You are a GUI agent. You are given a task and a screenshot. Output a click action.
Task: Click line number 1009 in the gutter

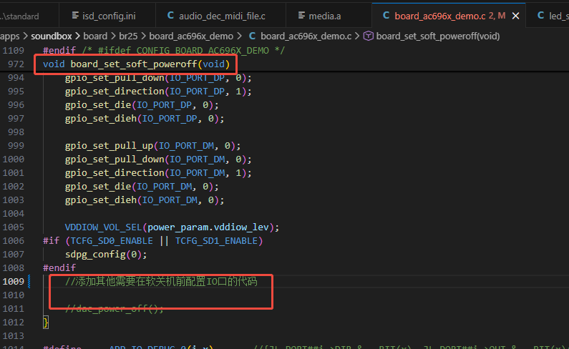(x=14, y=282)
